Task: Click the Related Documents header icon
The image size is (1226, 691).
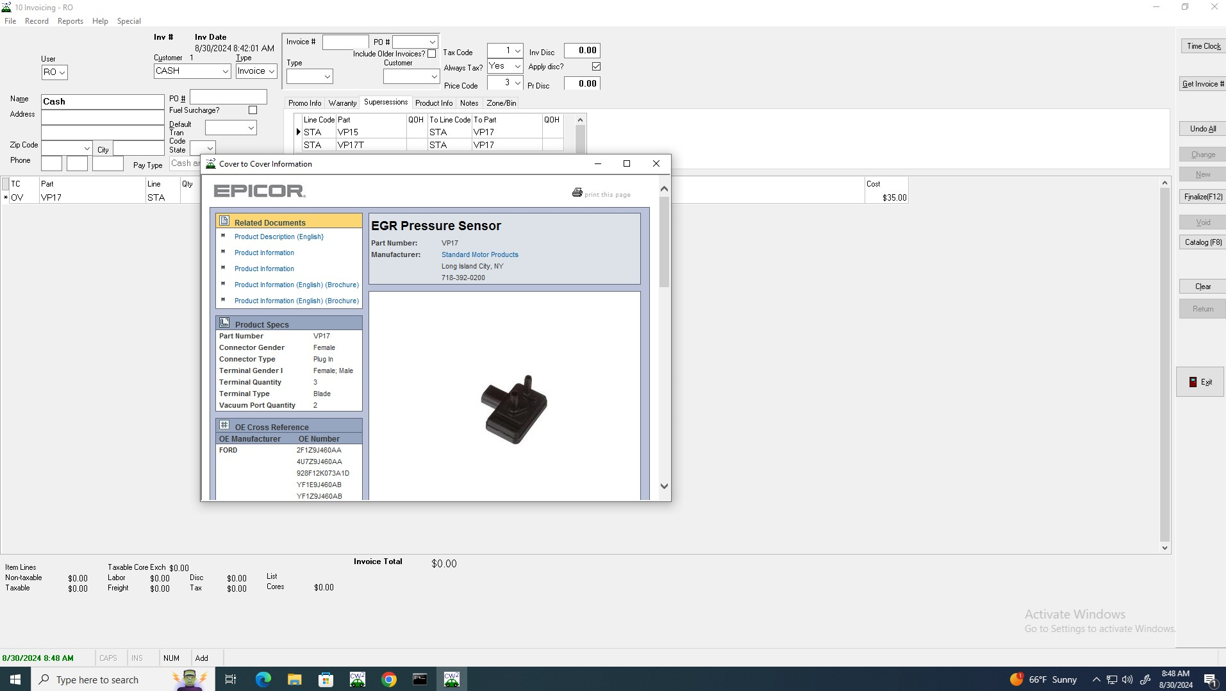Action: [224, 221]
